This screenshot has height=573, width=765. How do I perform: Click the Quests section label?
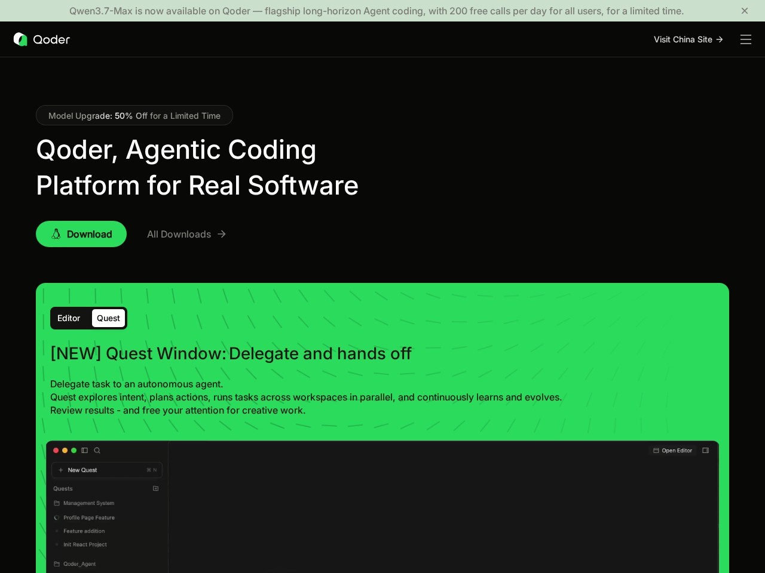coord(63,488)
